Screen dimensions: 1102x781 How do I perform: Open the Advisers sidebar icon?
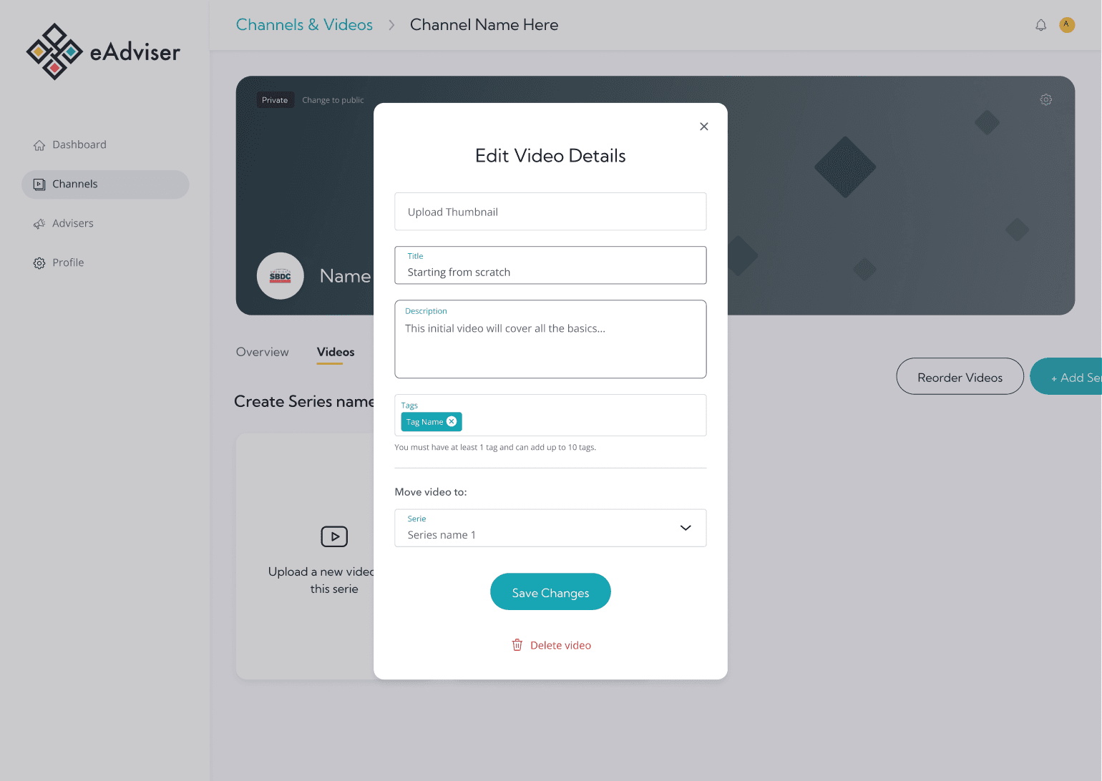tap(39, 223)
